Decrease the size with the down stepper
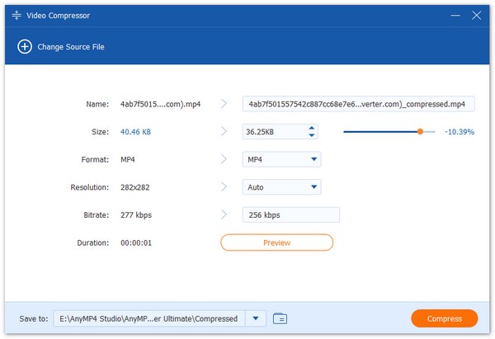 click(x=311, y=135)
